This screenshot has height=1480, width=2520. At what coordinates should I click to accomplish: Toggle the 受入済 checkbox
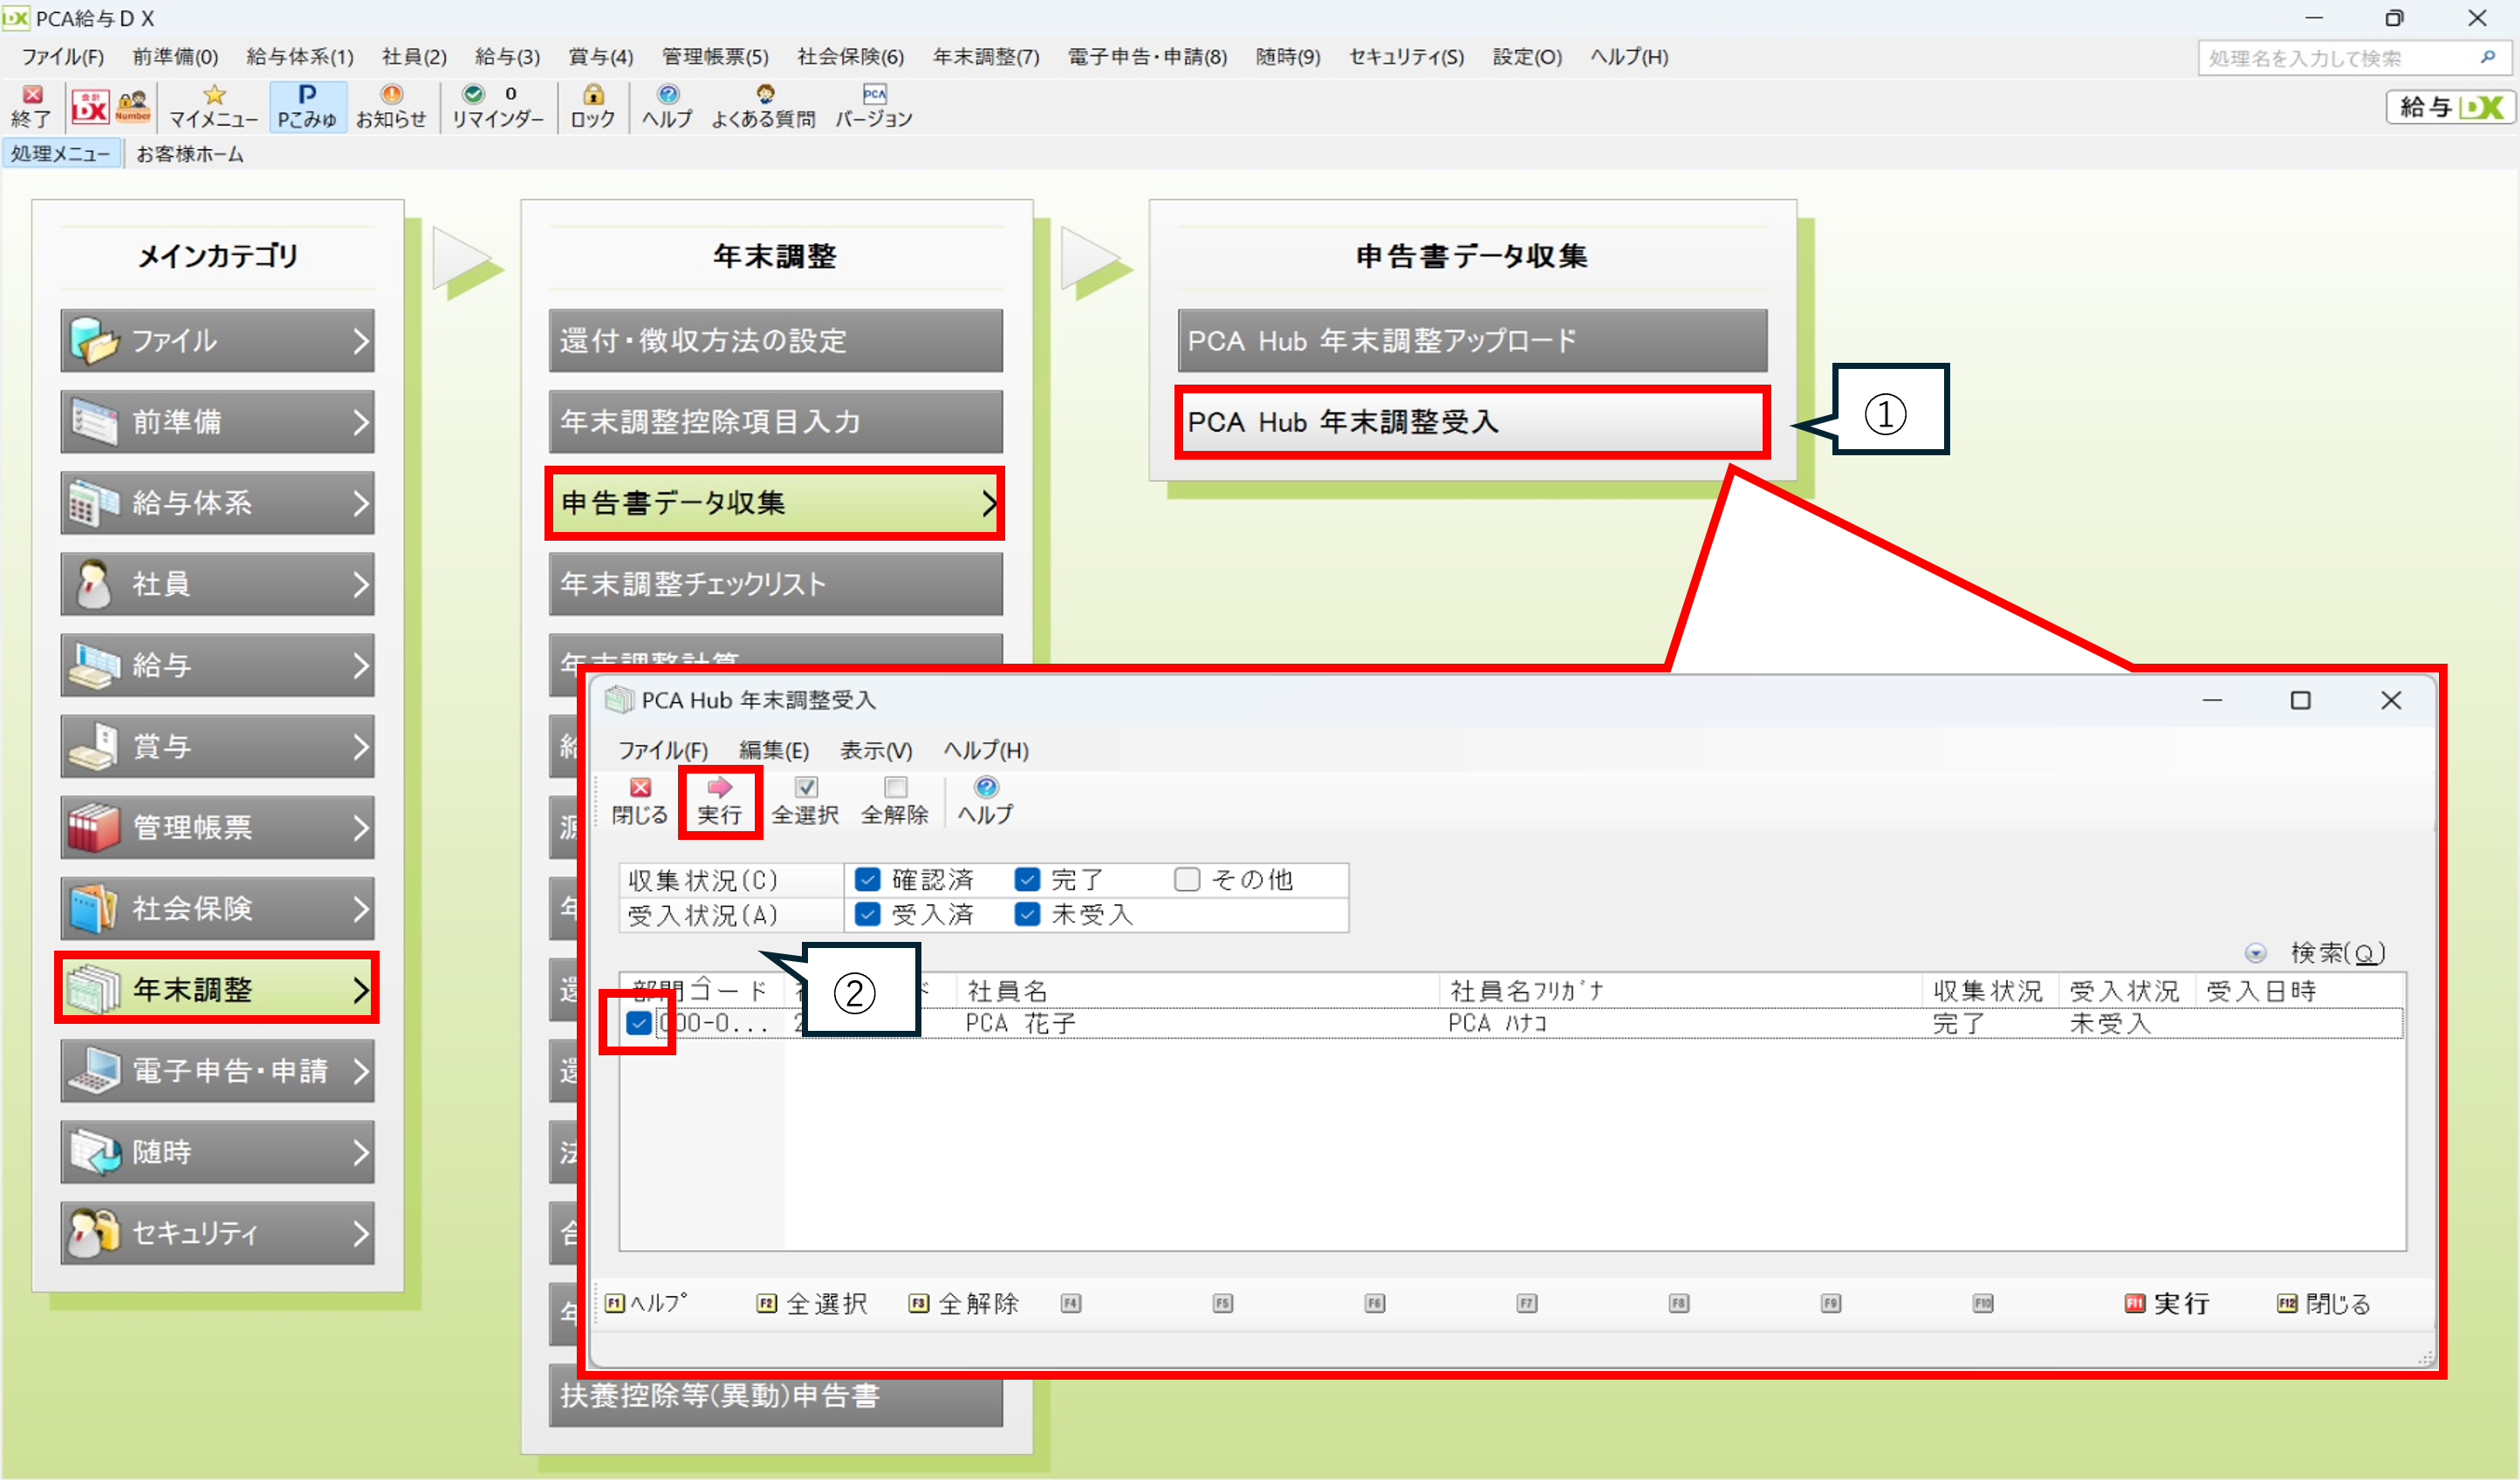coord(867,914)
